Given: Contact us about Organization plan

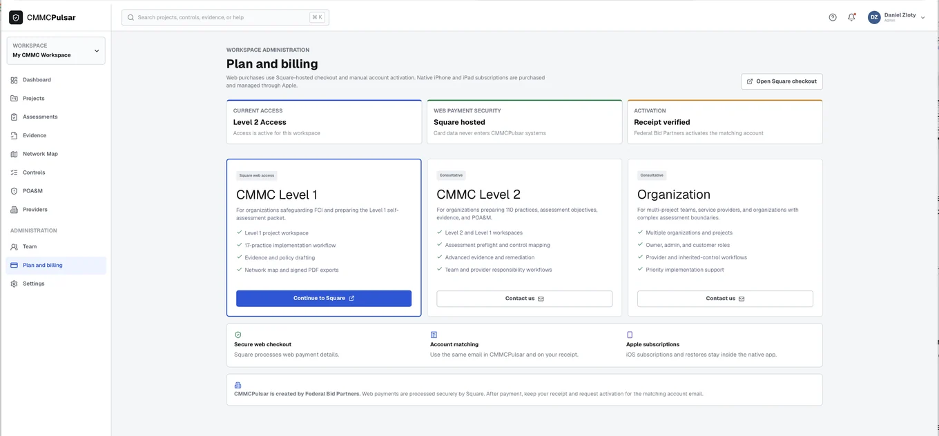Looking at the screenshot, I should point(725,299).
